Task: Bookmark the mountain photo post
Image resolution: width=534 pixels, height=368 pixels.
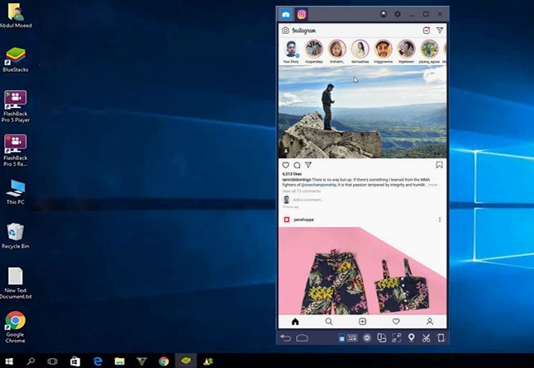Action: (x=440, y=165)
